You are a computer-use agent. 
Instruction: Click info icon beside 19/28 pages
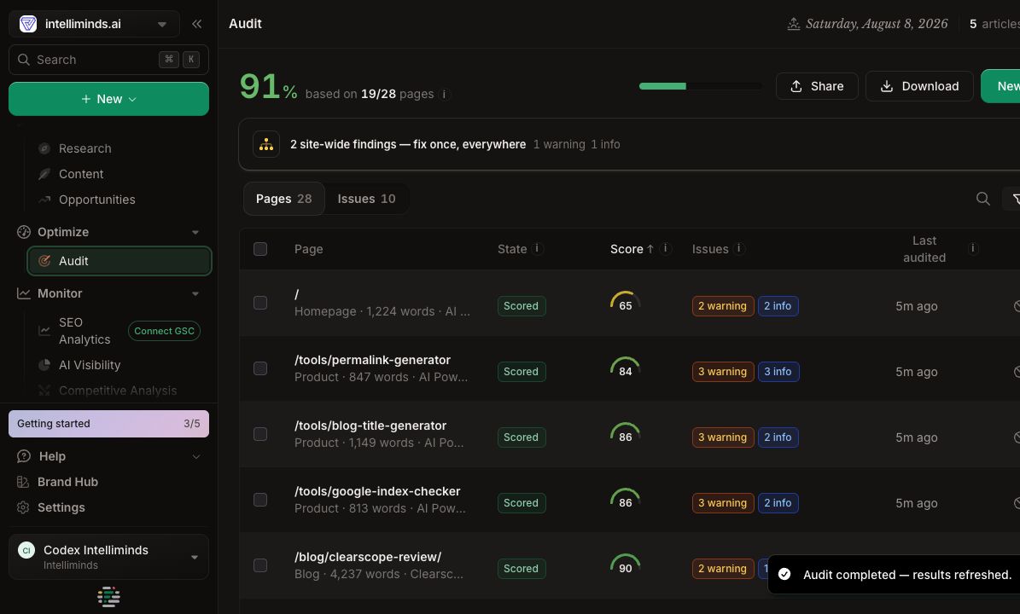tap(445, 94)
